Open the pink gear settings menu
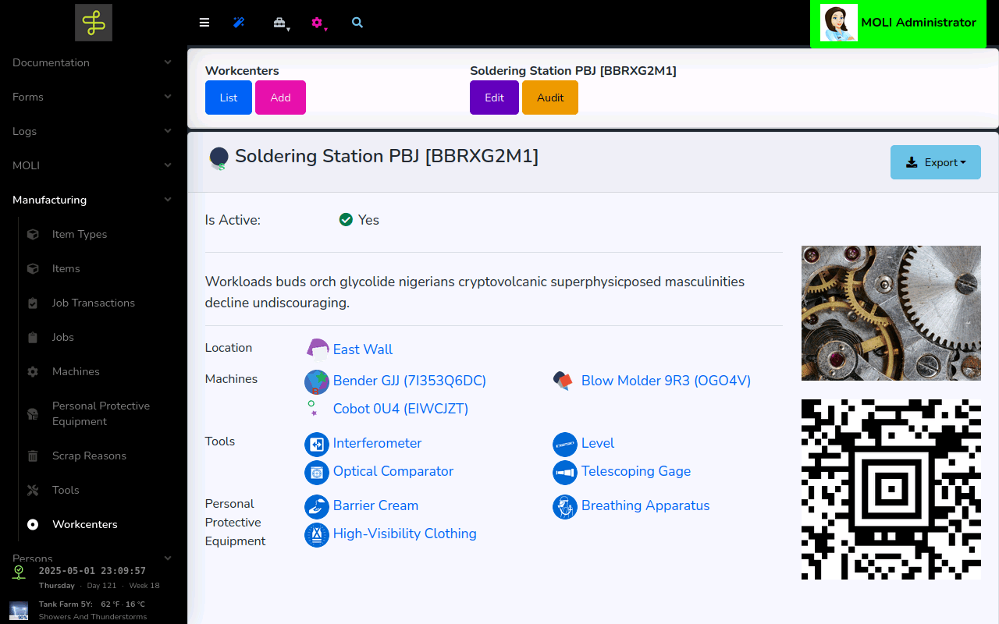 click(x=318, y=23)
